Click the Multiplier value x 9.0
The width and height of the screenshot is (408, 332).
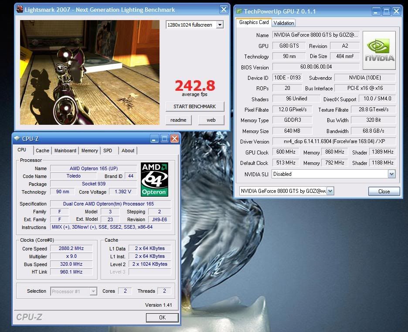coord(71,256)
